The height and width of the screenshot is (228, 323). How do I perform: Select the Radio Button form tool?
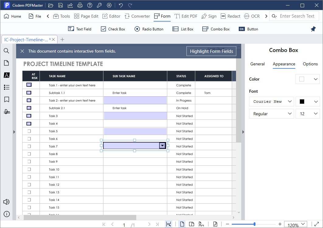(x=149, y=29)
